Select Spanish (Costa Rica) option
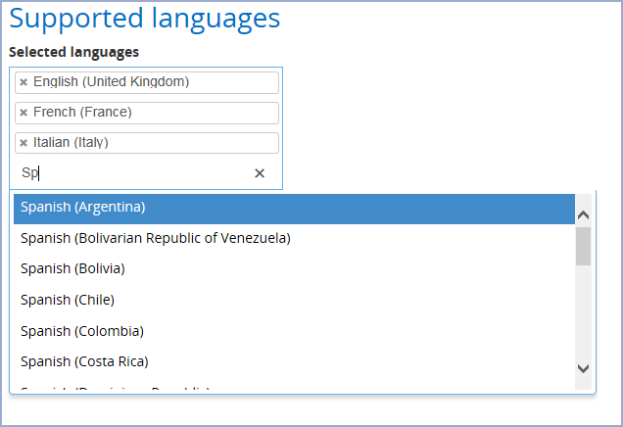 click(84, 361)
